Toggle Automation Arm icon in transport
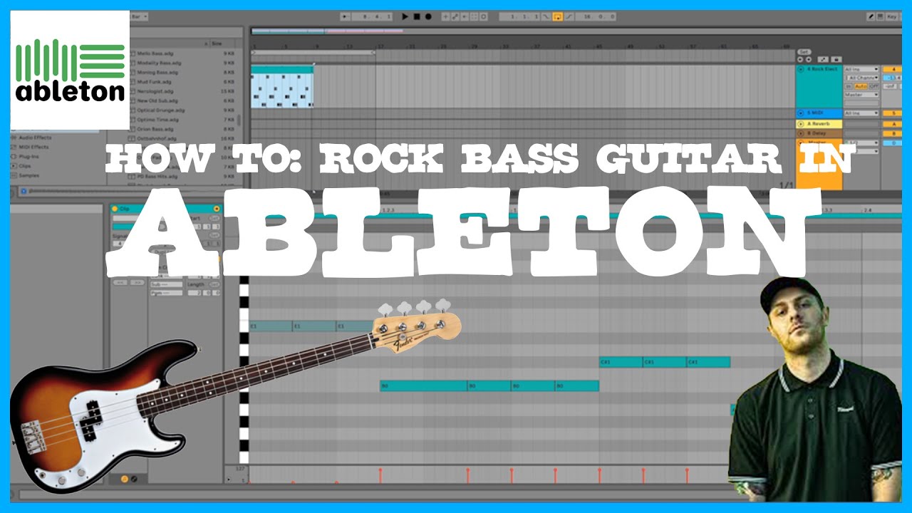 455,17
